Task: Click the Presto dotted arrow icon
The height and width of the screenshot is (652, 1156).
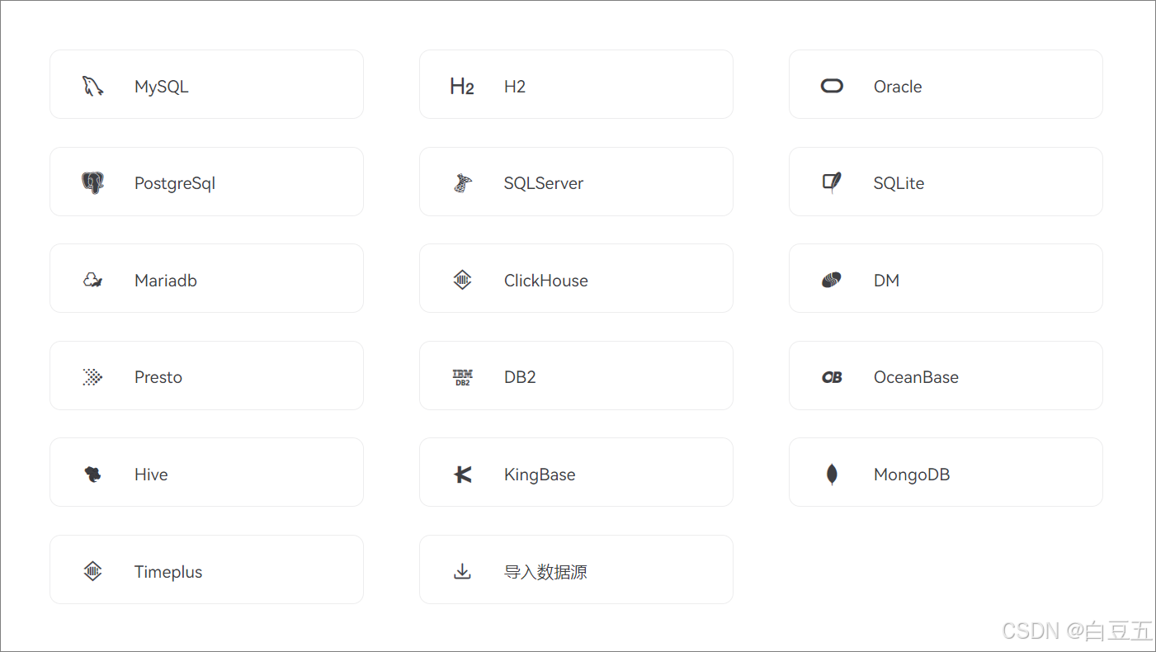Action: (92, 377)
